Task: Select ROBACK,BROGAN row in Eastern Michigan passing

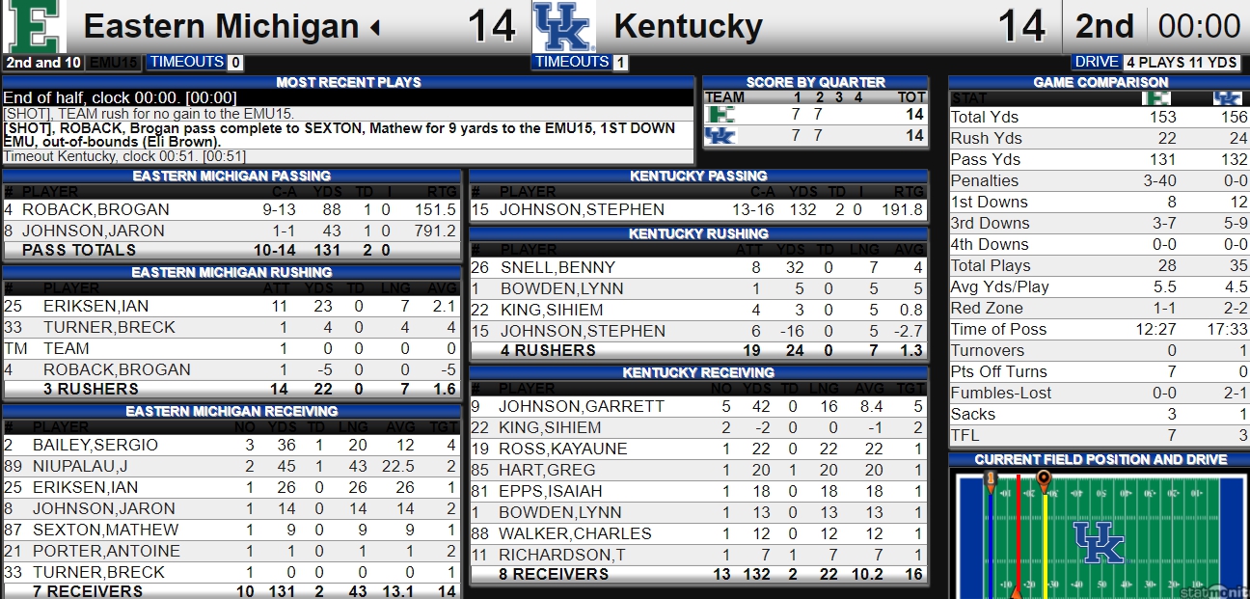Action: click(232, 209)
